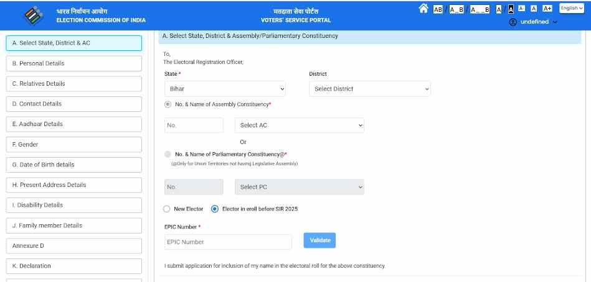
Task: Select the normal letter spacing 'AB' icon
Action: (438, 9)
